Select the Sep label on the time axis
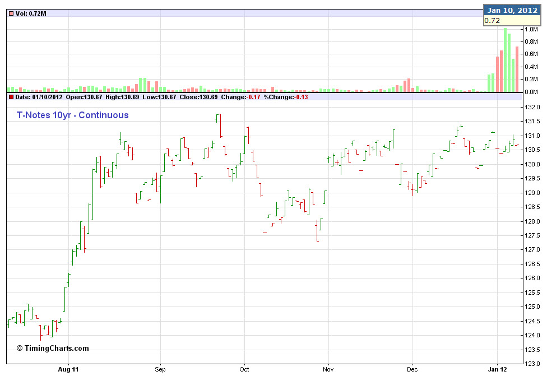The image size is (547, 376). point(160,370)
